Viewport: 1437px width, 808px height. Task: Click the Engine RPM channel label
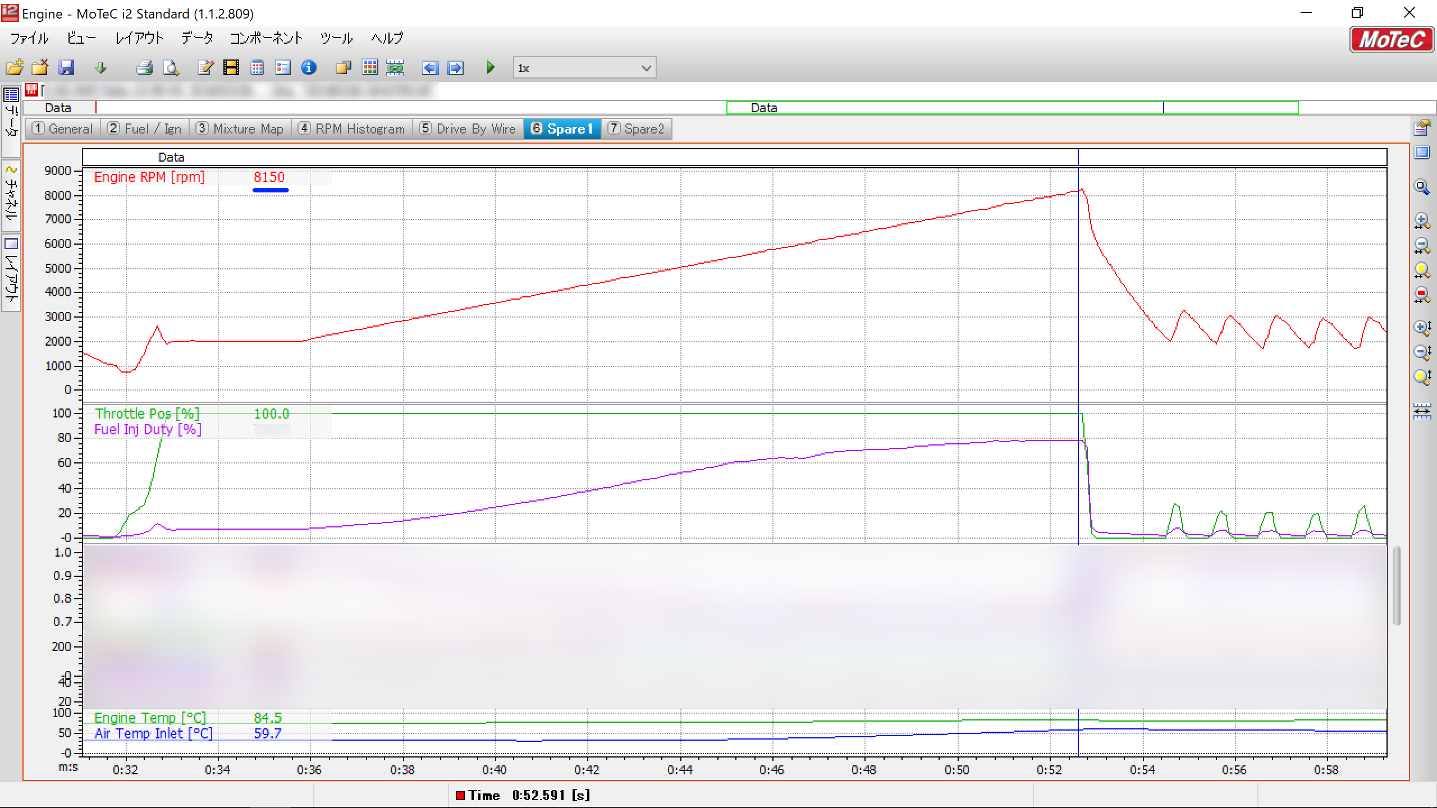click(149, 177)
